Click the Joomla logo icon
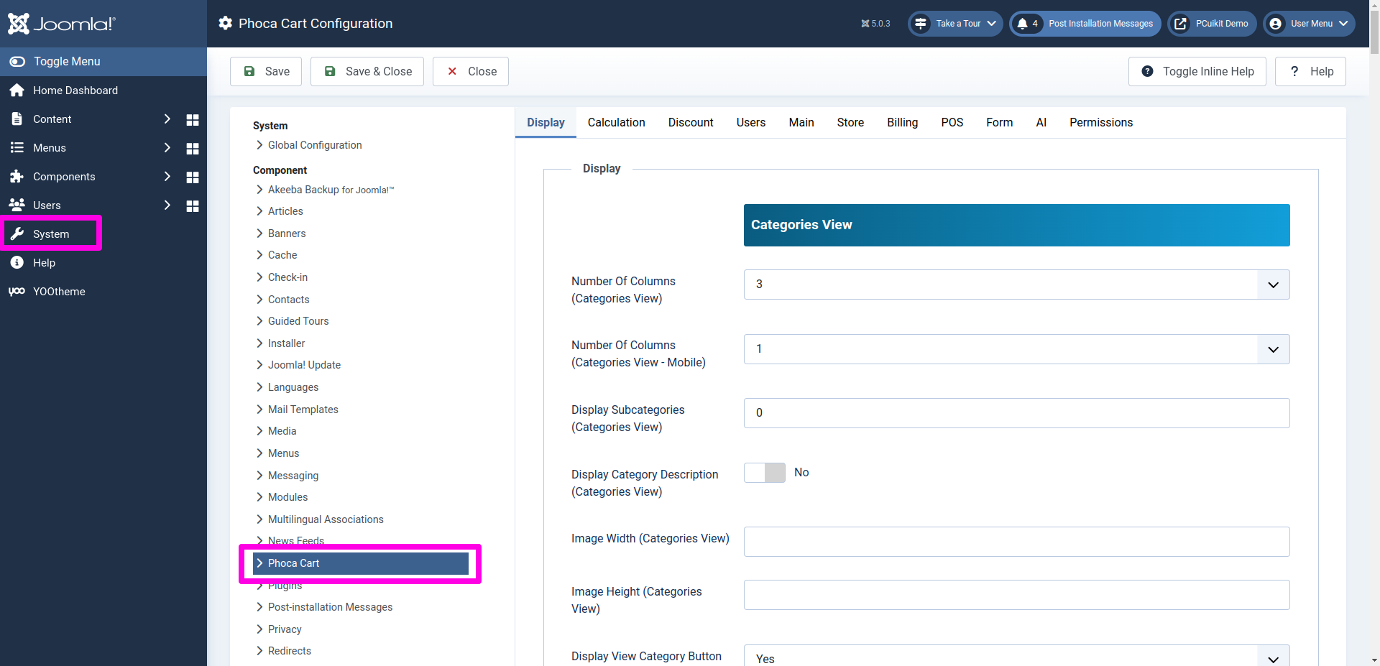The height and width of the screenshot is (666, 1380). coord(19,24)
